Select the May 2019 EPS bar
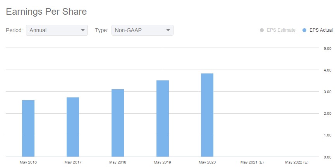The width and height of the screenshot is (335, 167). tap(163, 119)
